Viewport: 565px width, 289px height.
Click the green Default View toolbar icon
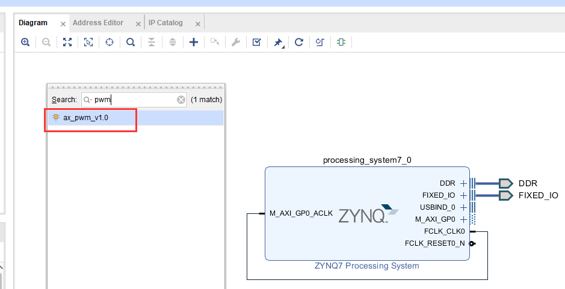(x=341, y=42)
